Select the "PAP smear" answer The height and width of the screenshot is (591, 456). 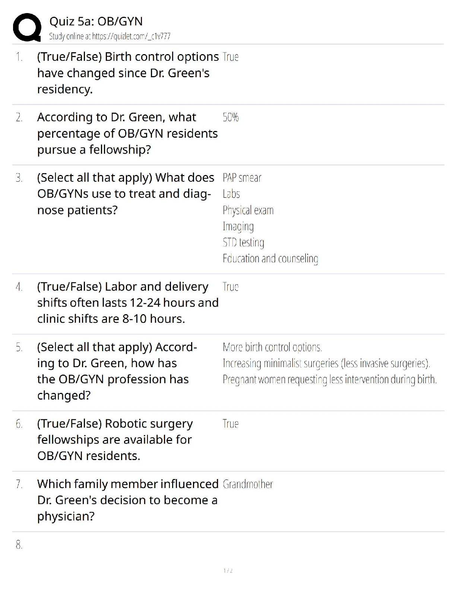(x=242, y=178)
